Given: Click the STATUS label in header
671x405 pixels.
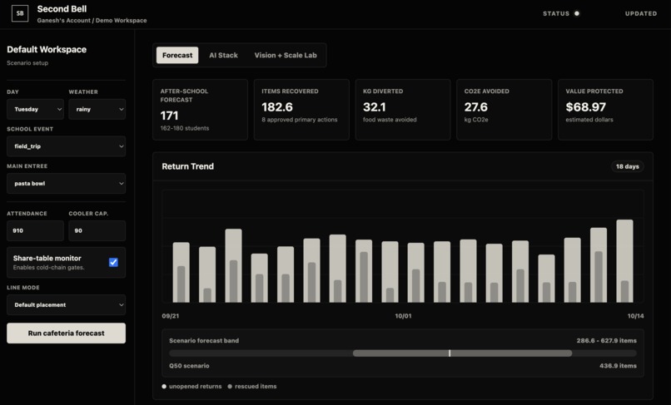Looking at the screenshot, I should tap(556, 13).
